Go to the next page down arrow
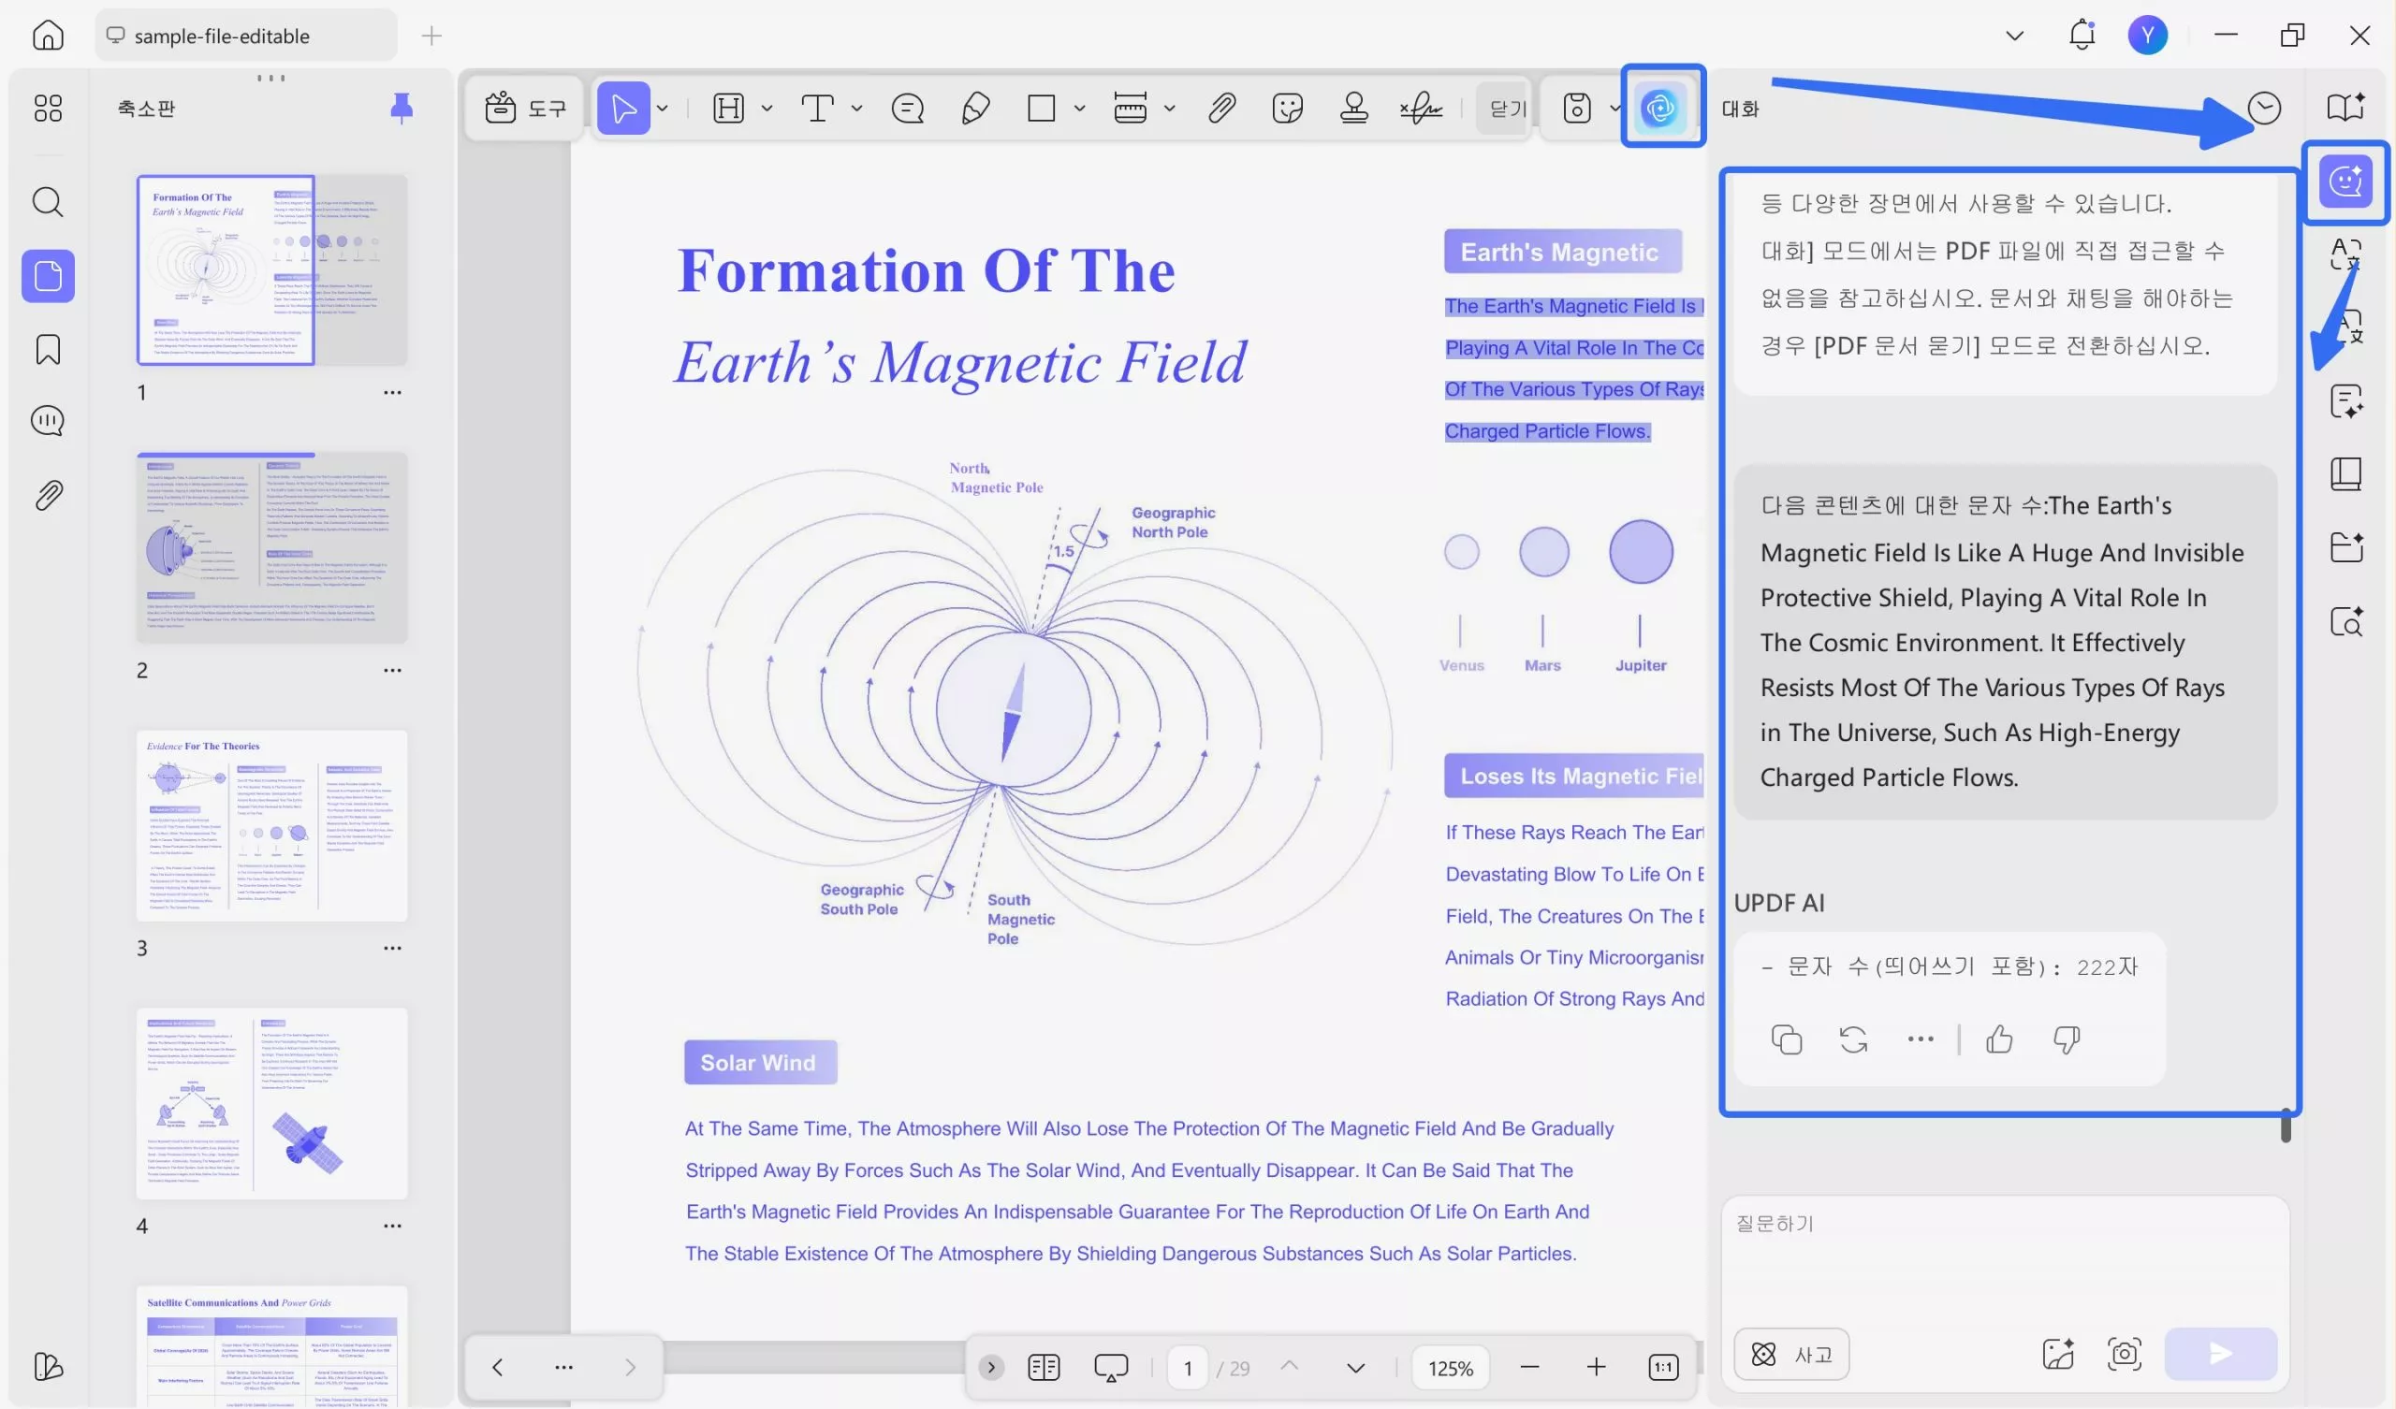 coord(1356,1368)
